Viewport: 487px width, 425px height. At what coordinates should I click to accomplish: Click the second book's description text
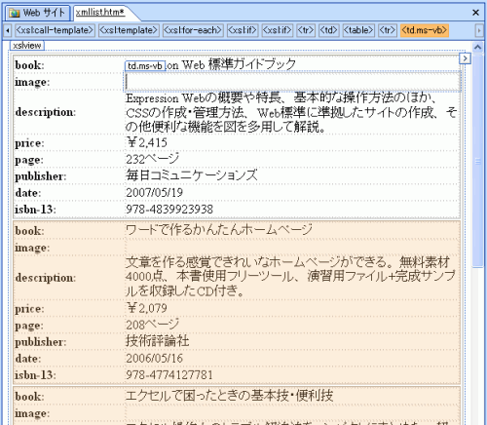290,277
